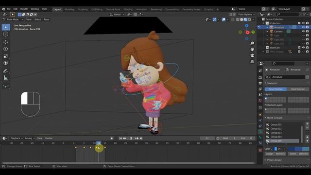
Task: Open the Global transform orientation dropdown
Action: coord(117,15)
